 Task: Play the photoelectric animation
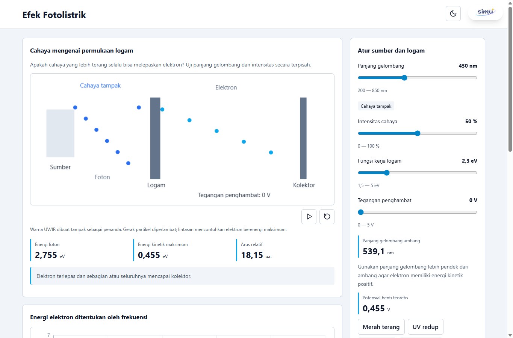(309, 217)
